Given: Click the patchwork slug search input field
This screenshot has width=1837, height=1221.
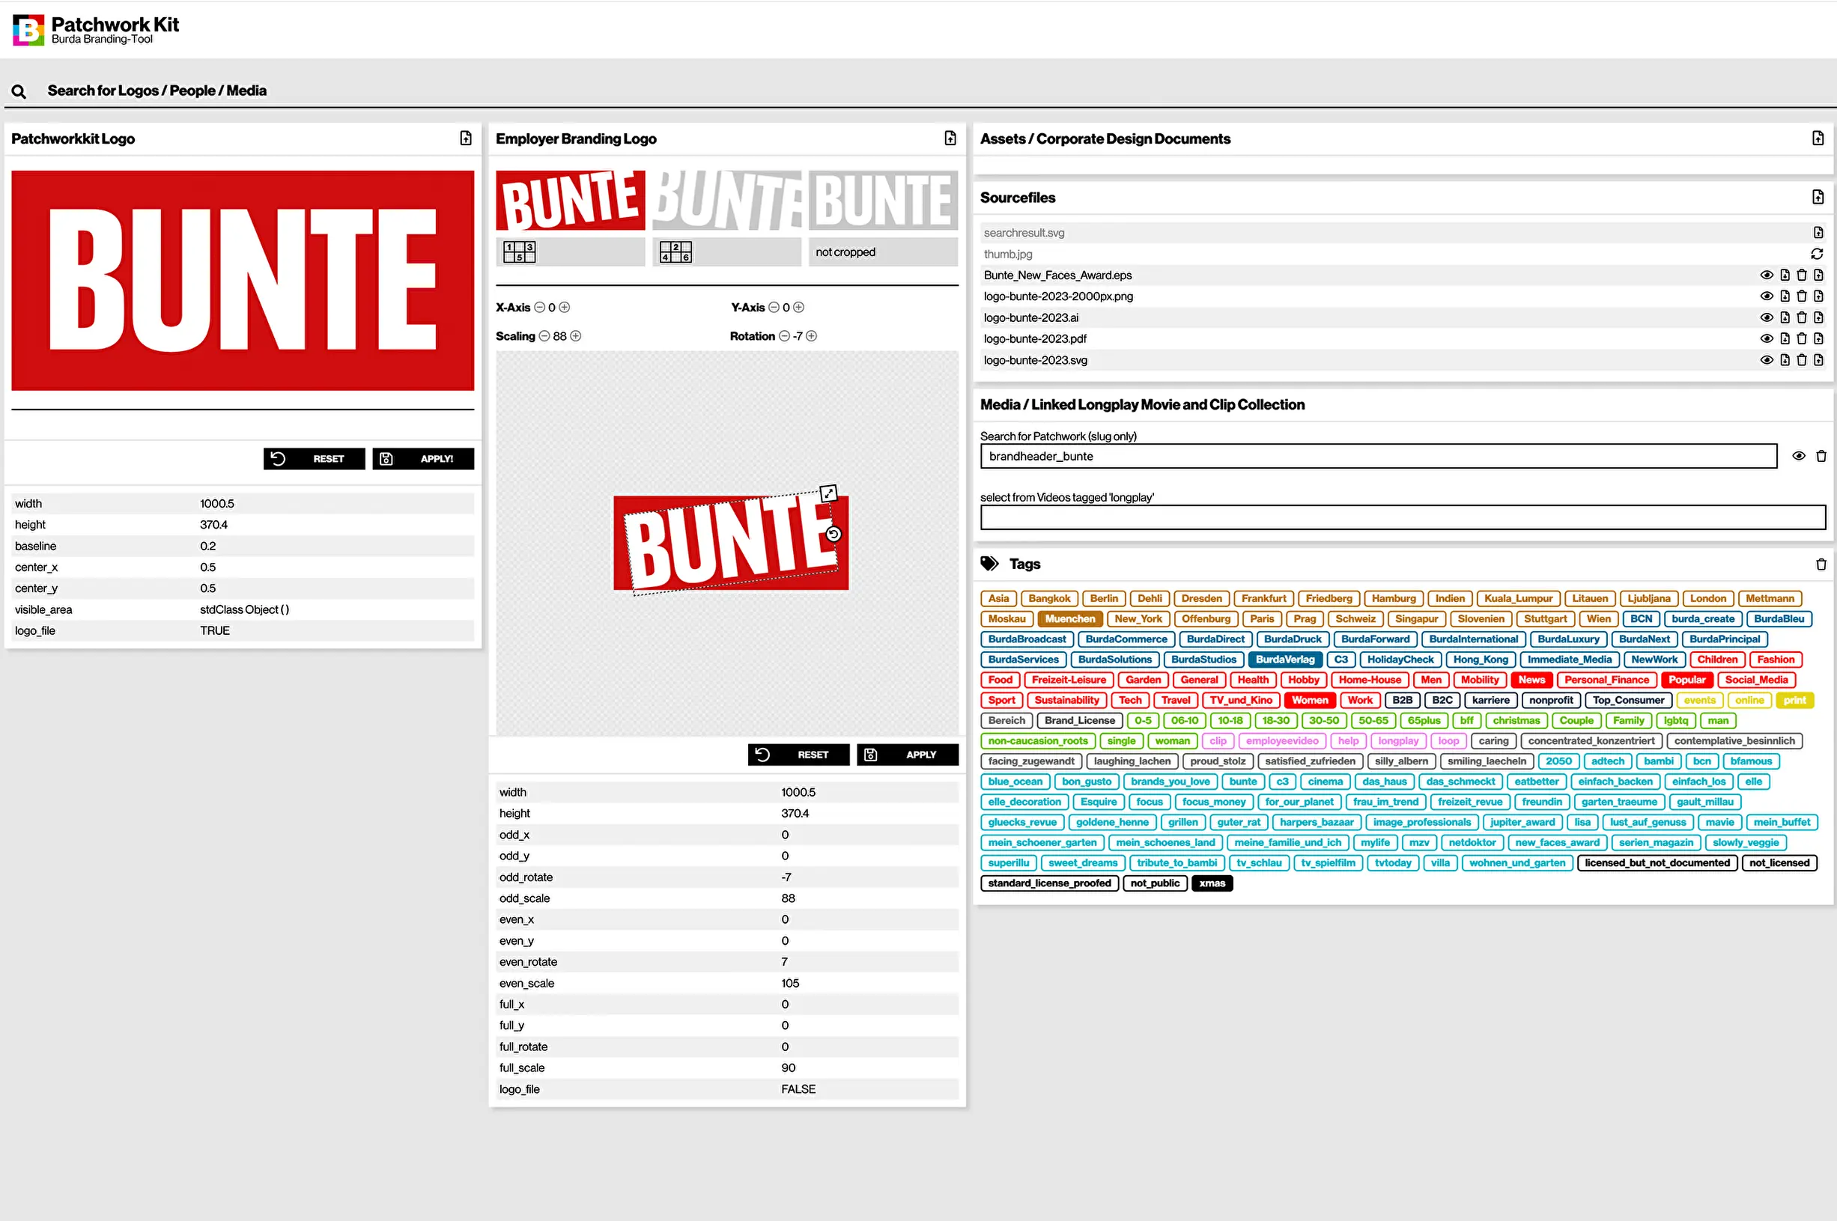Looking at the screenshot, I should (1379, 457).
